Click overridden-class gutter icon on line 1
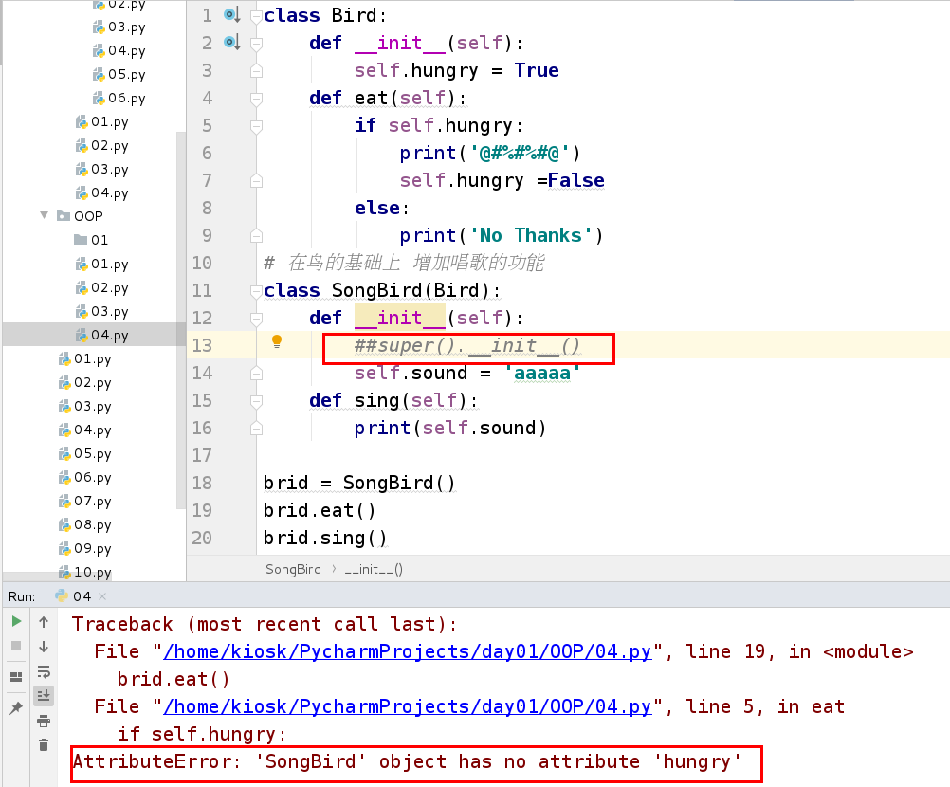Viewport: 950px width, 787px height. [232, 14]
